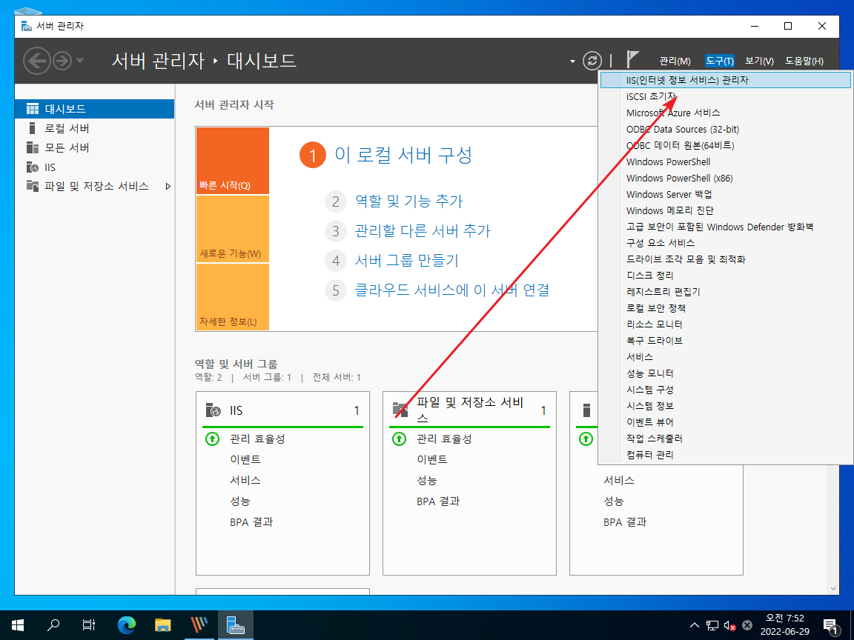Image resolution: width=854 pixels, height=640 pixels.
Task: Click the back navigation arrow in Server Manager
Action: pos(37,61)
